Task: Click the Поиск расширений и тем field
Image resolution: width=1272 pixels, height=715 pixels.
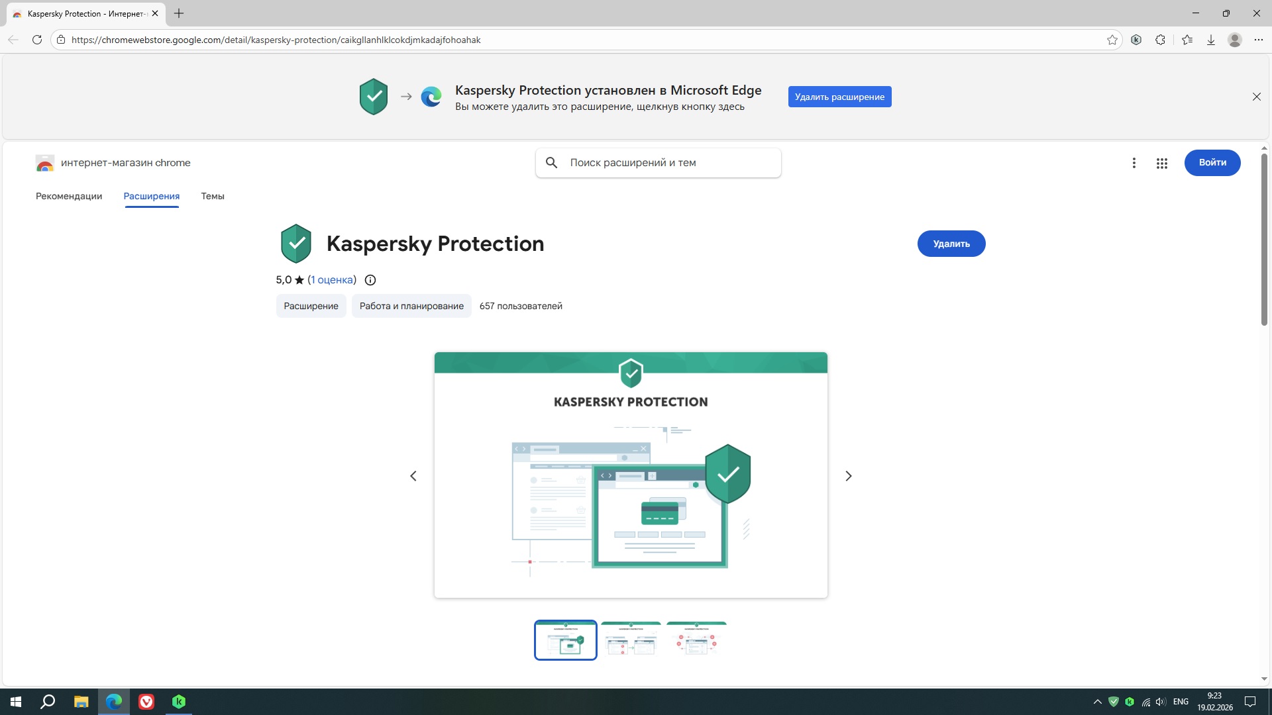Action: coord(669,163)
